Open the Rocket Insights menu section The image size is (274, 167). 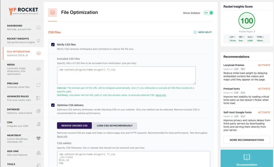24,40
